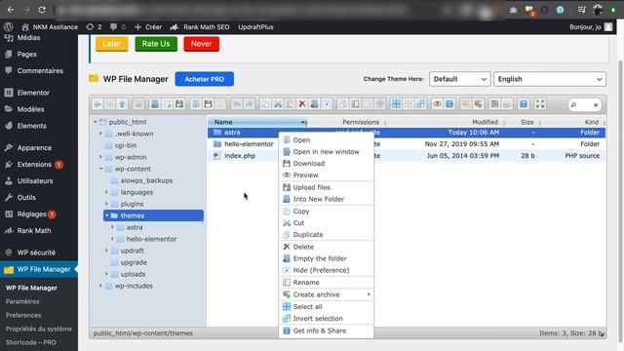Click the yellow Later button

(112, 44)
